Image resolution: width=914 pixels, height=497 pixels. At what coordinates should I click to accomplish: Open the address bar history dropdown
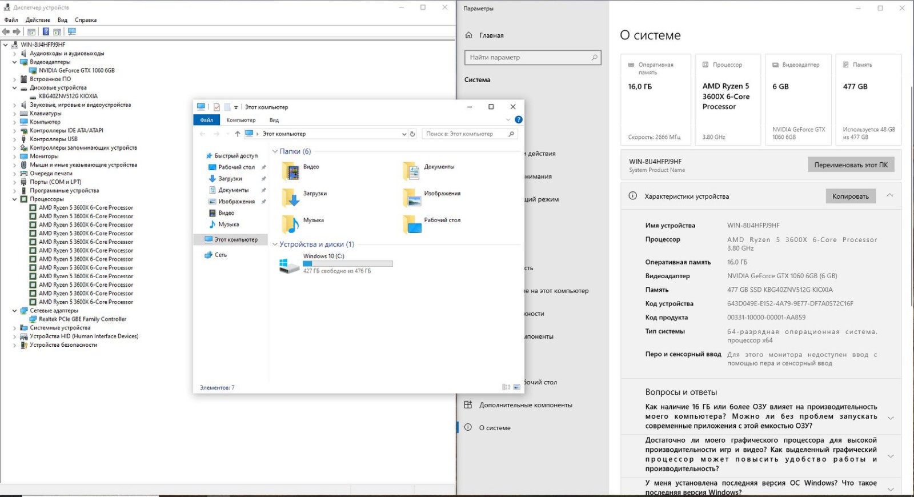[x=404, y=134]
